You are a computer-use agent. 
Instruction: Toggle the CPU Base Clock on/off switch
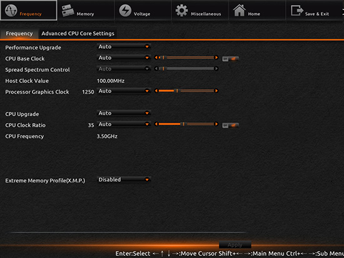pyautogui.click(x=230, y=59)
